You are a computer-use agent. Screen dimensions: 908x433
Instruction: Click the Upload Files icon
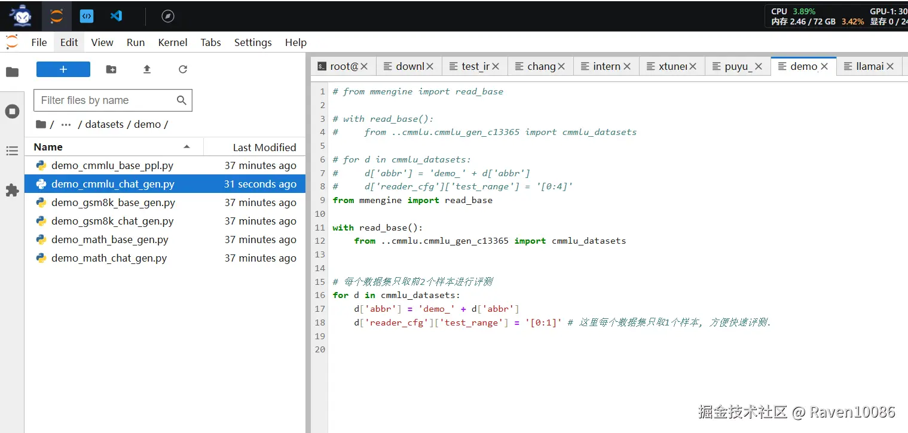point(147,69)
